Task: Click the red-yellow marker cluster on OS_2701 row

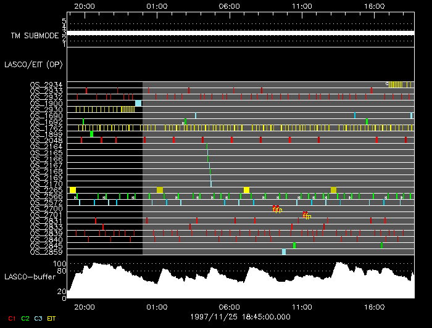Action: [306, 215]
